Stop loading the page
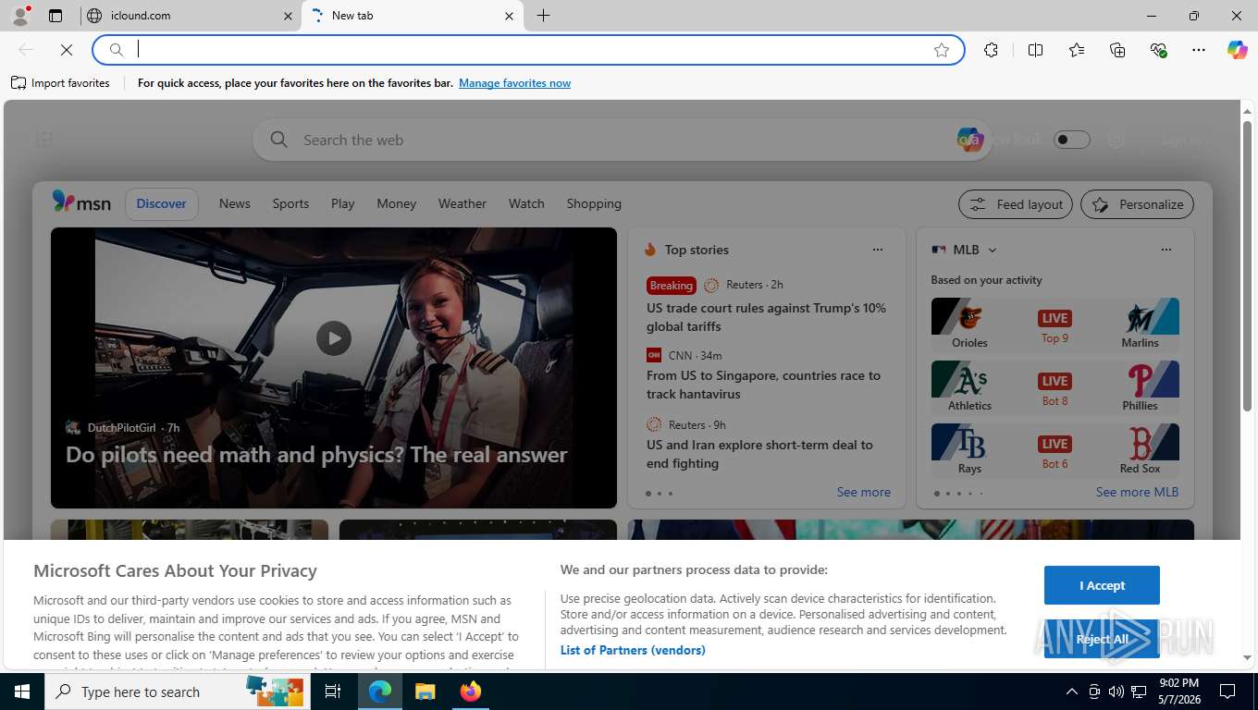The height and width of the screenshot is (710, 1258). 67,50
